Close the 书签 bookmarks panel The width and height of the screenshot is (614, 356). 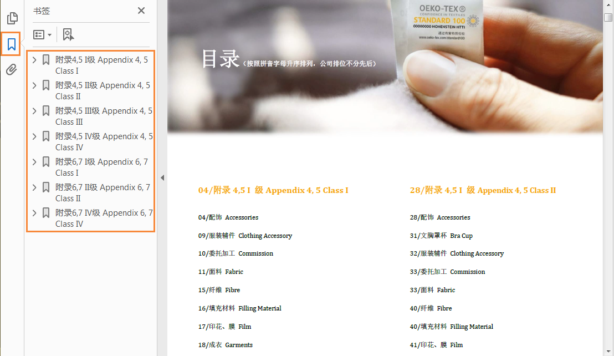click(x=141, y=11)
